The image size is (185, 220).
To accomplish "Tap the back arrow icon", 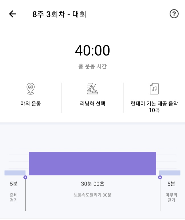I will point(13,14).
